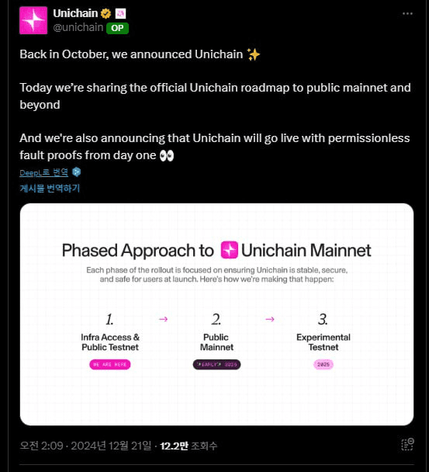Click '게시물 번역하기' to translate the post
Screen dimensions: 429x472
coord(50,188)
